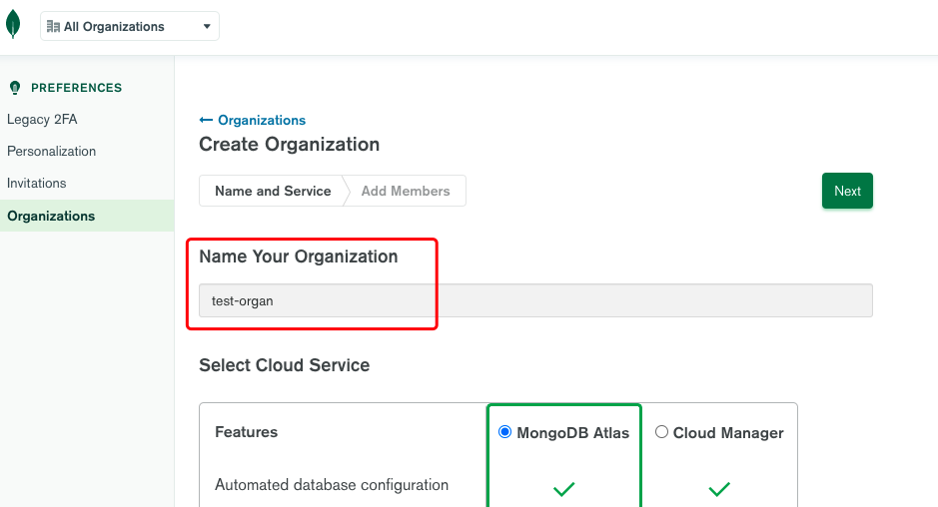Viewport: 938px width, 507px height.
Task: Select Organizations in the Preferences sidebar
Action: tap(51, 216)
